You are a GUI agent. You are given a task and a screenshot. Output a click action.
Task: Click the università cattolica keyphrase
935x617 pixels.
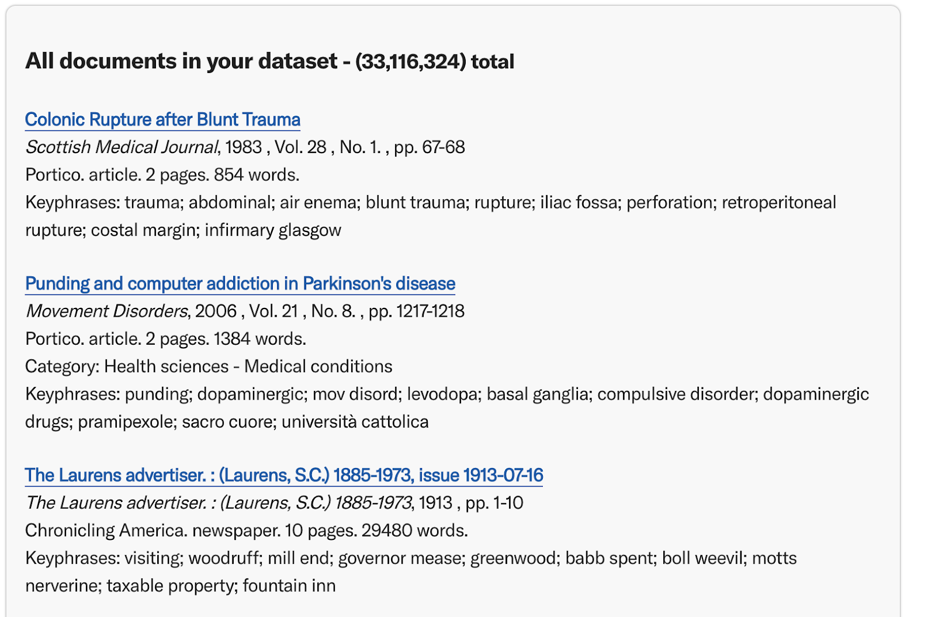tap(355, 422)
